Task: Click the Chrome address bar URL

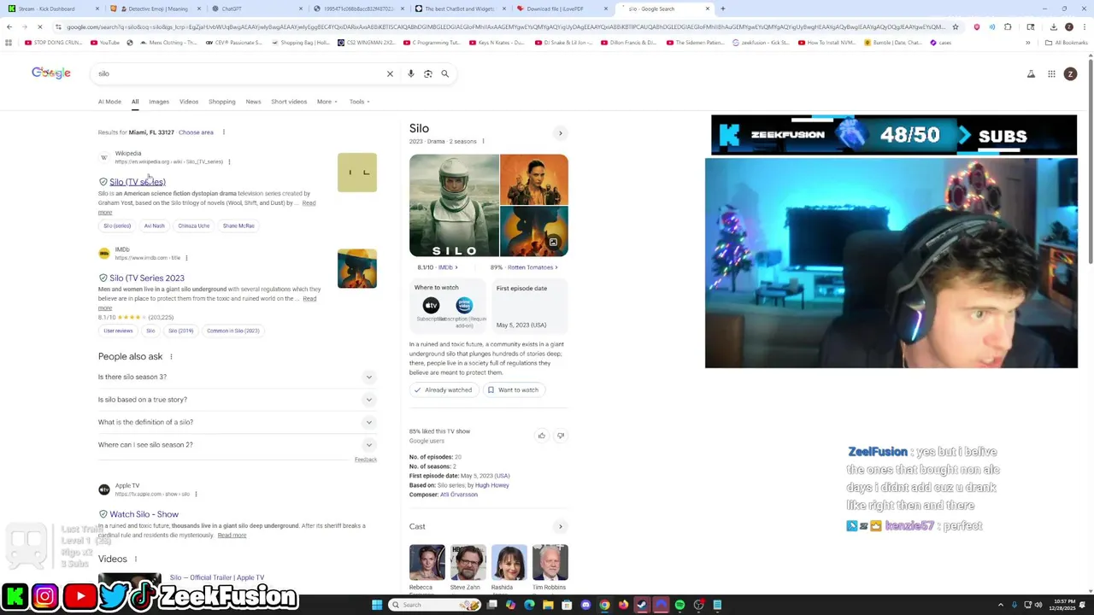Action: pyautogui.click(x=504, y=26)
